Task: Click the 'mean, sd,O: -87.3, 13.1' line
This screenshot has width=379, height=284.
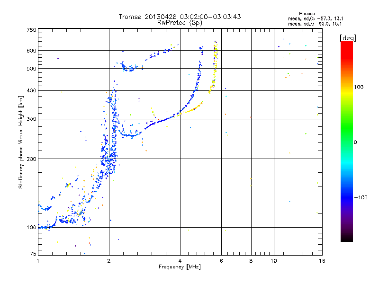Action: 316,18
